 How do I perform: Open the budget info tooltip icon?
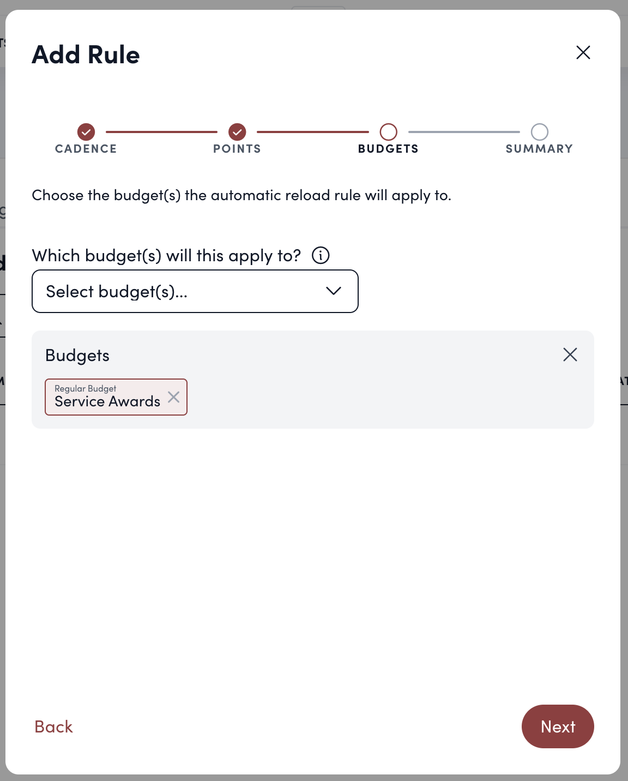pyautogui.click(x=321, y=255)
